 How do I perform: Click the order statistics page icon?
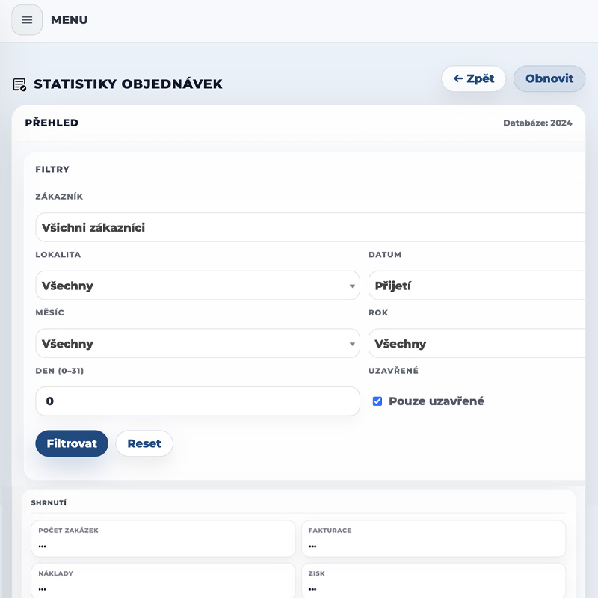pos(20,84)
